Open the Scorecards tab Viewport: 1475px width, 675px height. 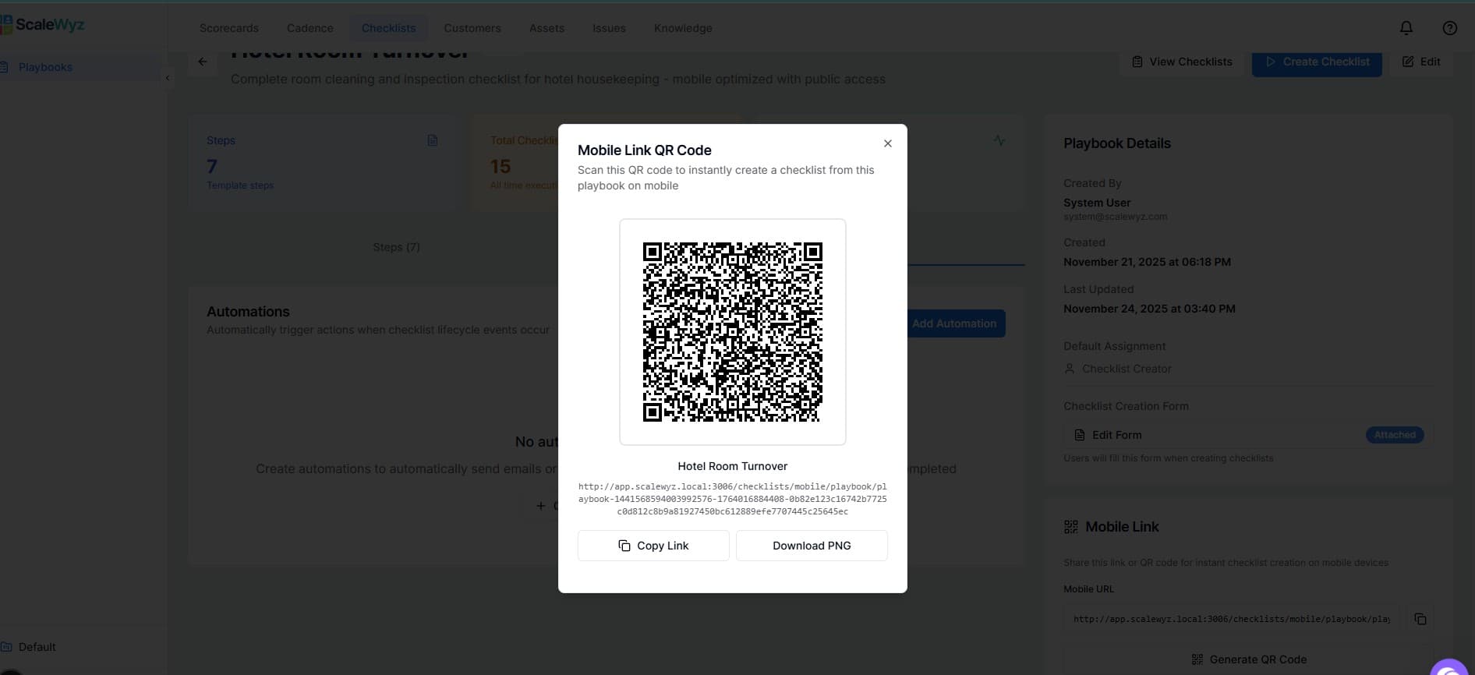[229, 28]
